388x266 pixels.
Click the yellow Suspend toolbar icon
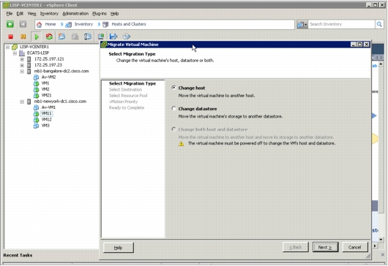coord(23,37)
